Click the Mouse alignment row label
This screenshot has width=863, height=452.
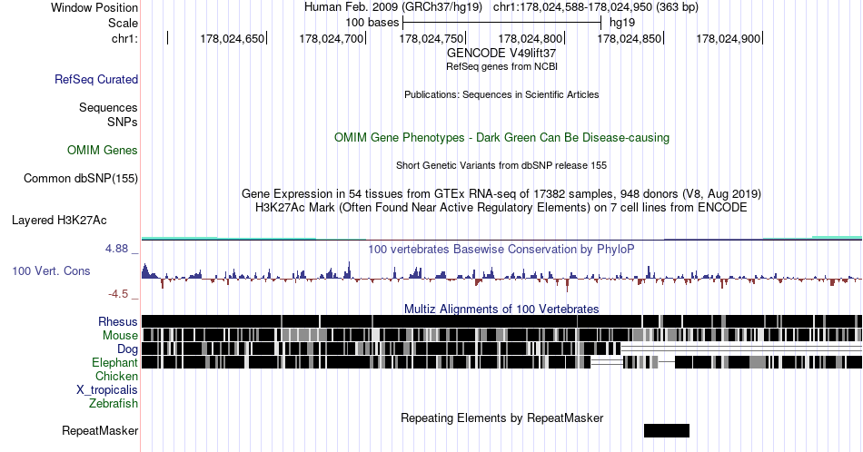point(120,336)
